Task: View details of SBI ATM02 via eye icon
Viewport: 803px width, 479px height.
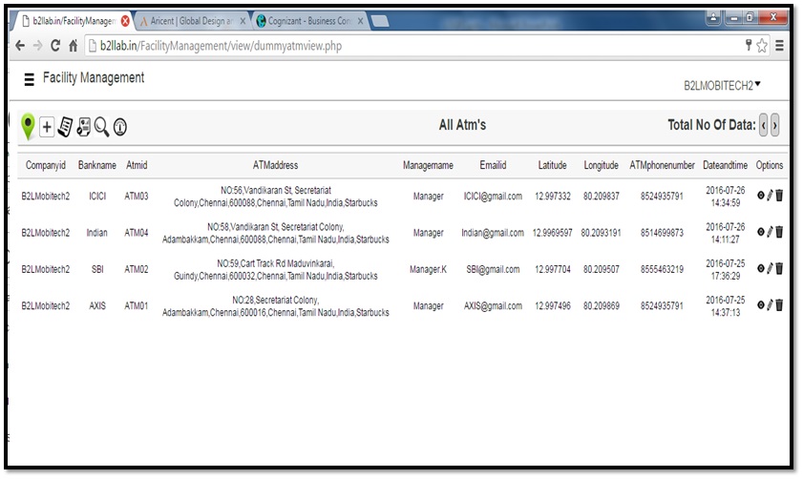Action: point(761,269)
